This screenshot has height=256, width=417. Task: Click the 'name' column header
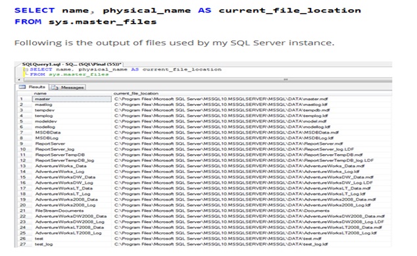[72, 93]
